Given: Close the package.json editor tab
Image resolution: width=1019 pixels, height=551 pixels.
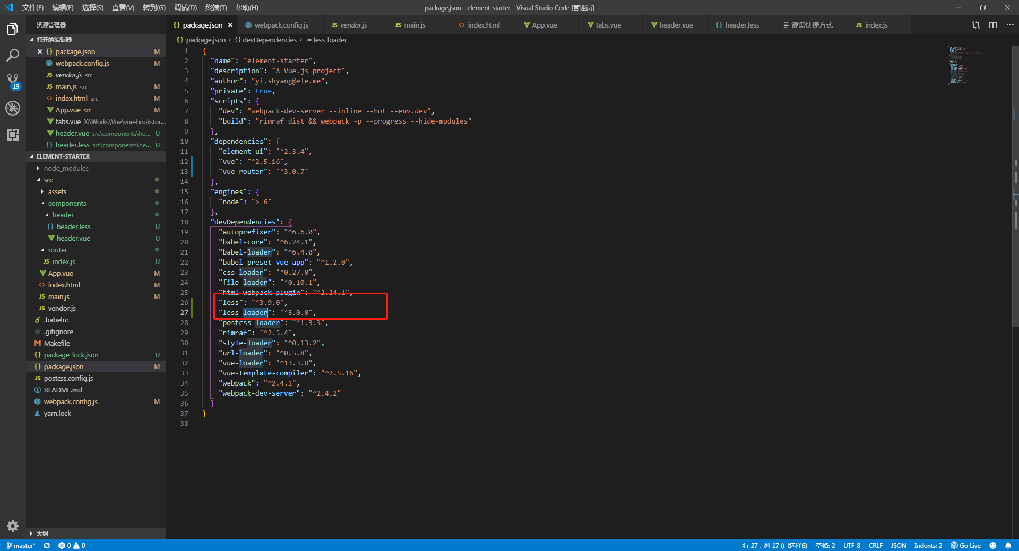Looking at the screenshot, I should (x=230, y=25).
